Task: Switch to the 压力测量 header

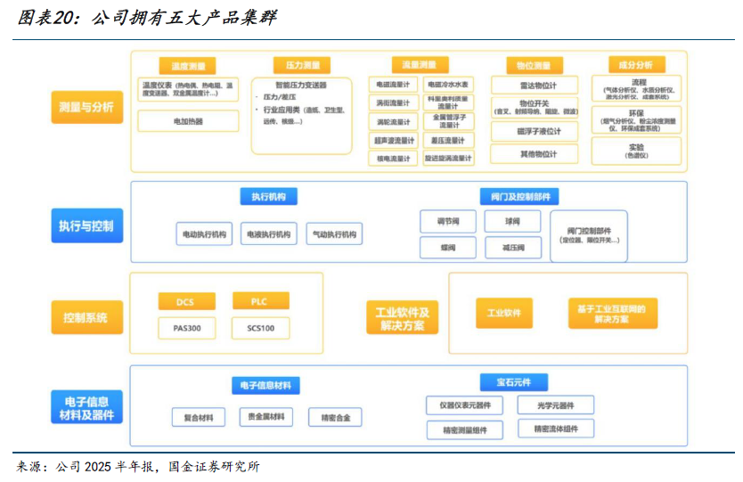Action: (302, 66)
